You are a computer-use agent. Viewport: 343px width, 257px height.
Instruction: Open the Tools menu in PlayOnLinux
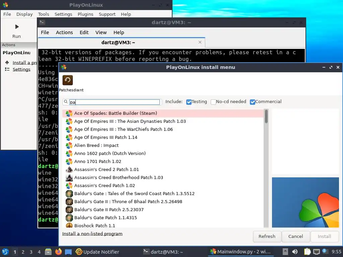click(44, 14)
